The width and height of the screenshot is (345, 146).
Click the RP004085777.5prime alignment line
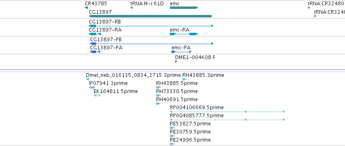[227, 120]
